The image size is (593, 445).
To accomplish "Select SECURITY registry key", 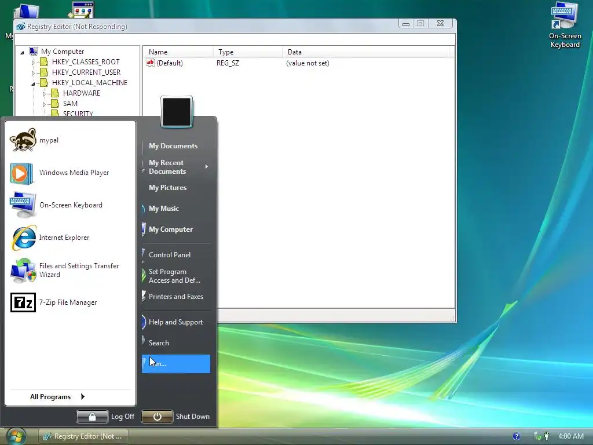I will pos(78,113).
